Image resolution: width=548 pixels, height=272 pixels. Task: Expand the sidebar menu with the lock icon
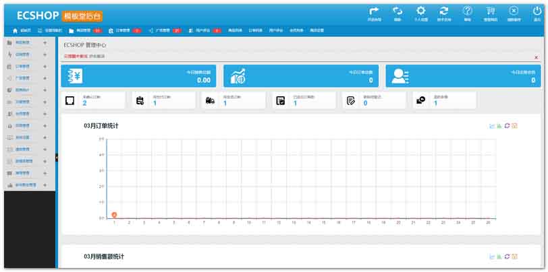(x=30, y=125)
